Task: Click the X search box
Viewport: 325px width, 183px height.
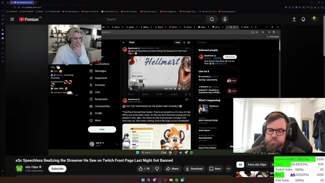Action: click(x=218, y=42)
